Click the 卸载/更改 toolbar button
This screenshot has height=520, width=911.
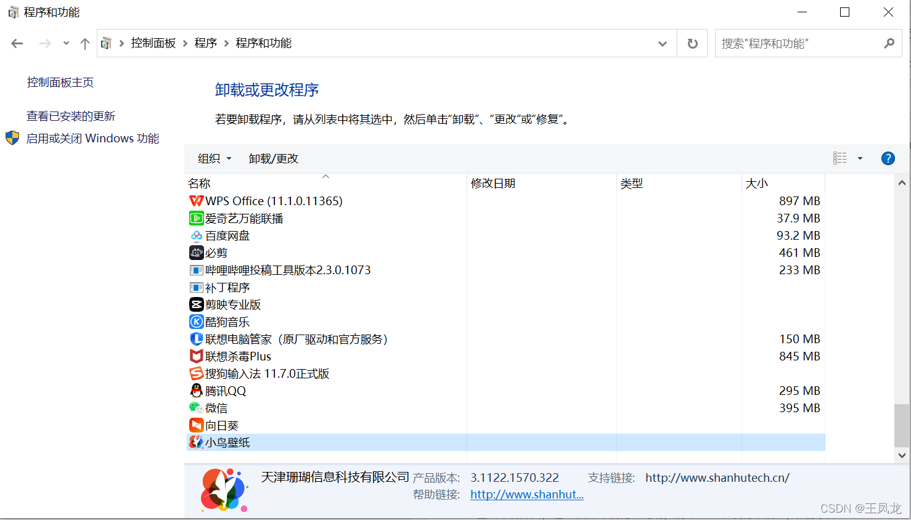(274, 158)
